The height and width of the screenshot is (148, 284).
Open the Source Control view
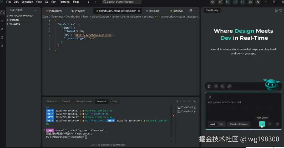coord(2,29)
